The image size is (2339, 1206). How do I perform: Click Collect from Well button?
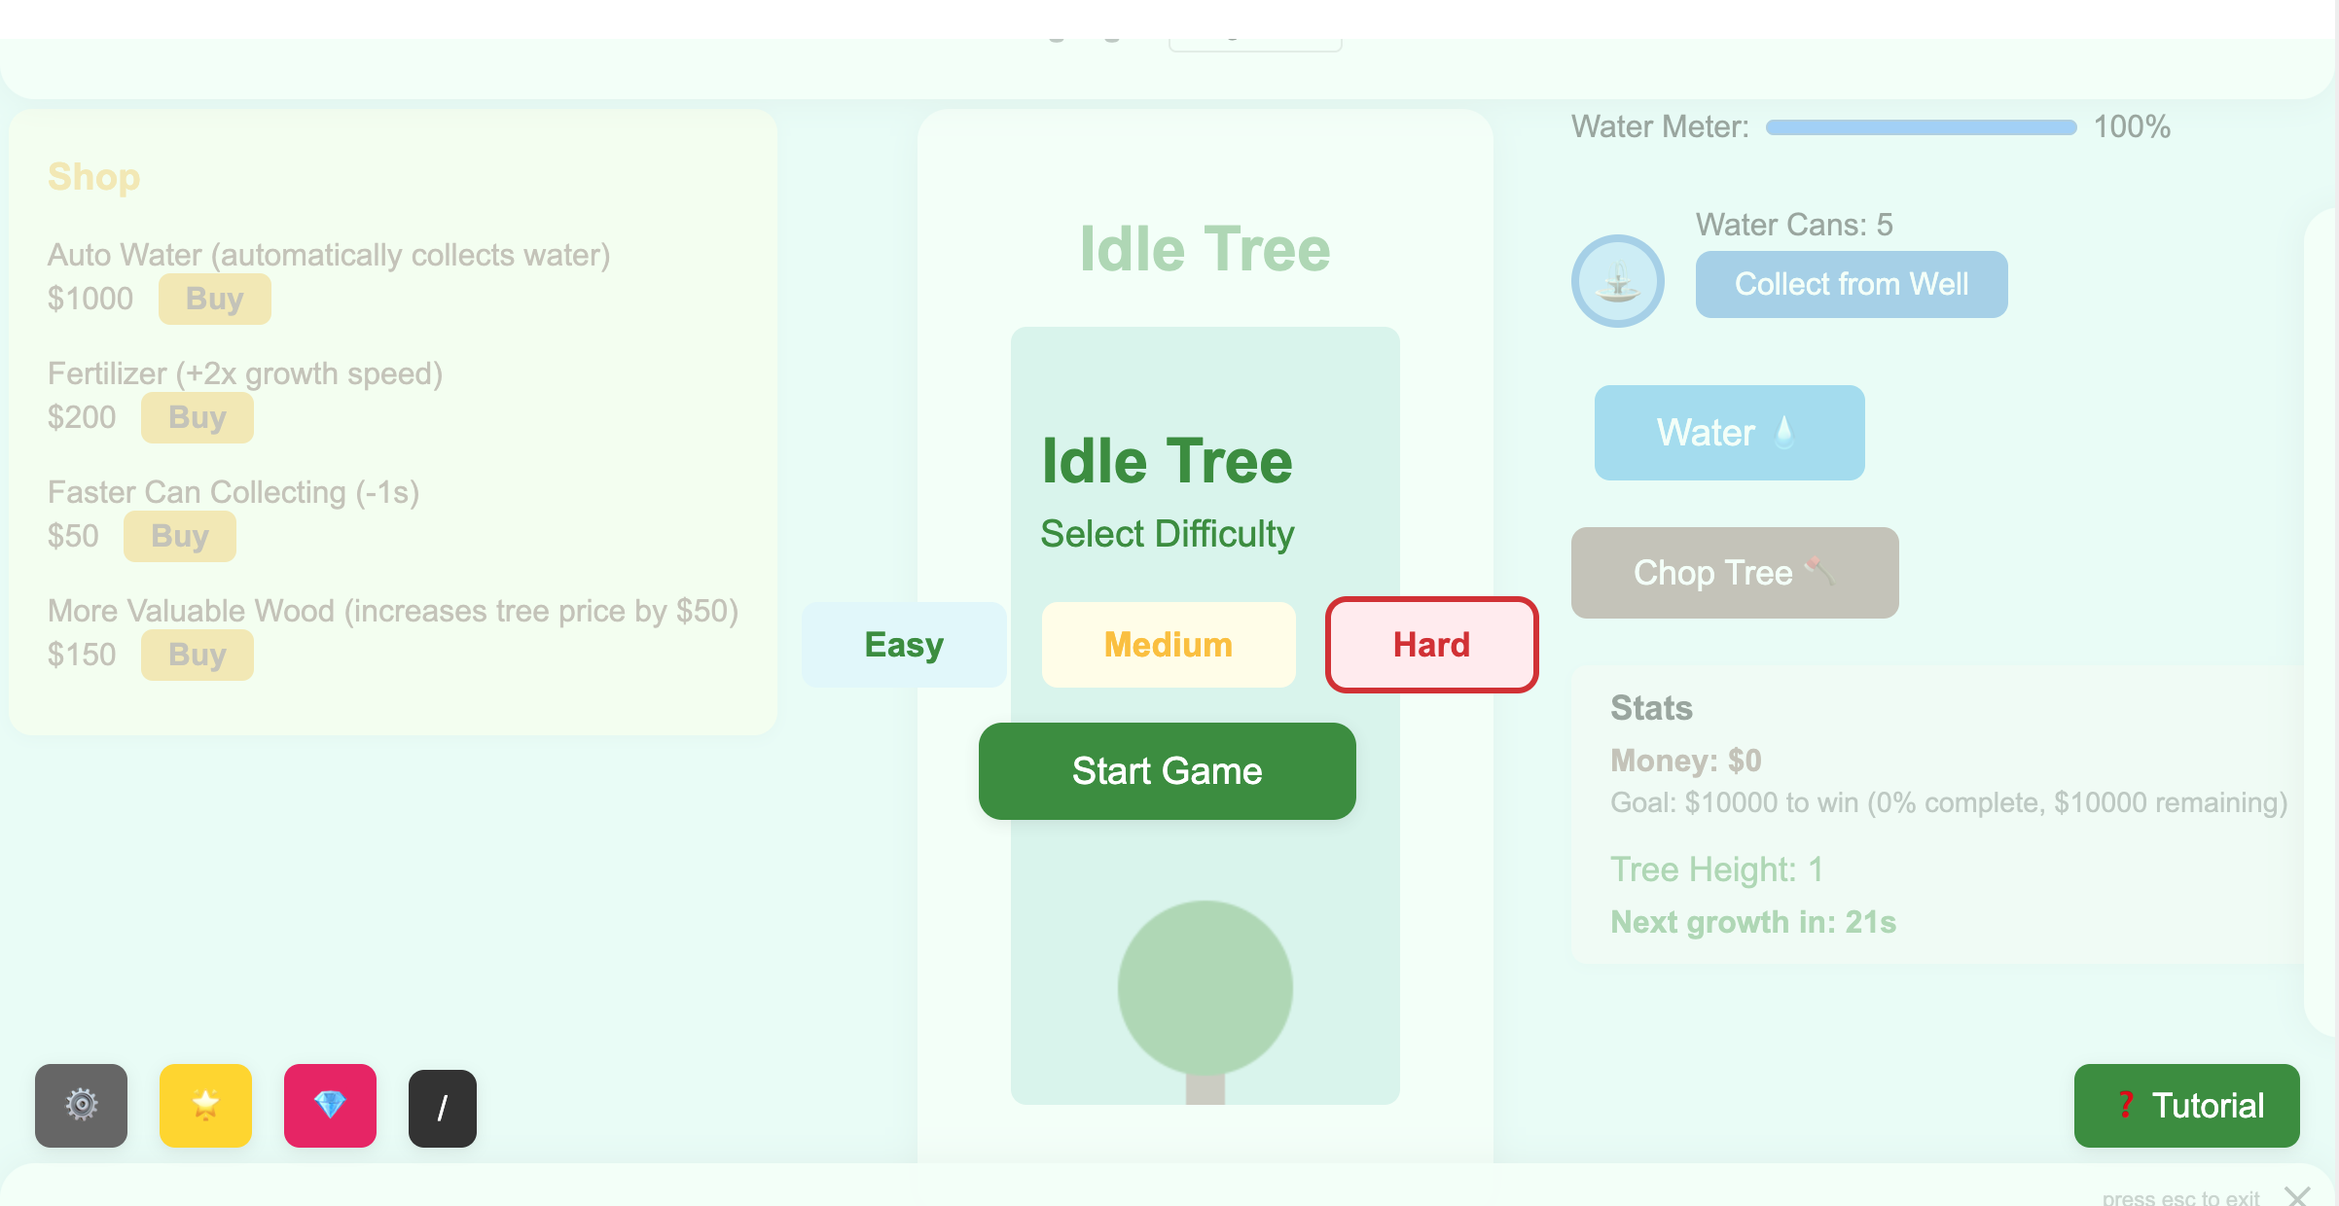[1851, 284]
